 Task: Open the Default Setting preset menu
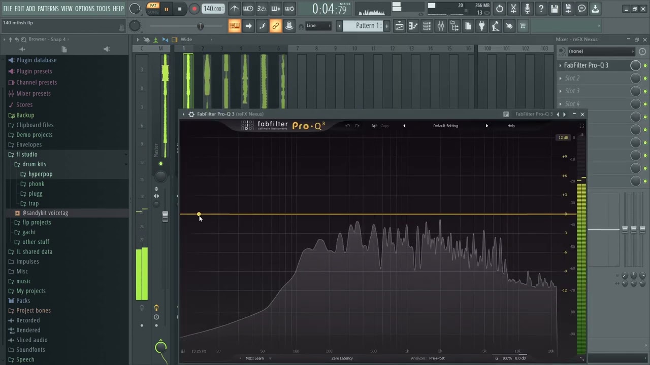445,126
